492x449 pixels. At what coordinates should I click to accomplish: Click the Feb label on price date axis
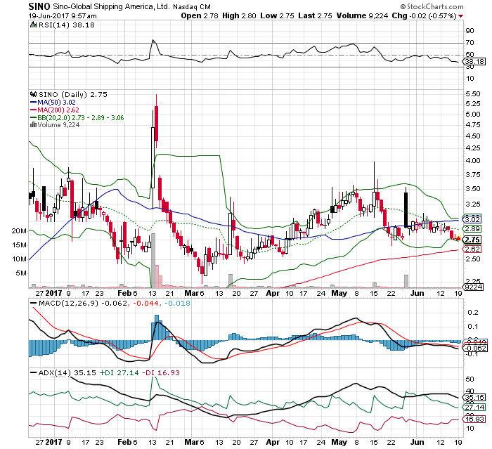tap(124, 293)
